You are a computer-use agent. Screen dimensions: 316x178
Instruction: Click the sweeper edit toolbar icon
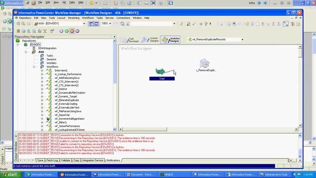coord(182,24)
